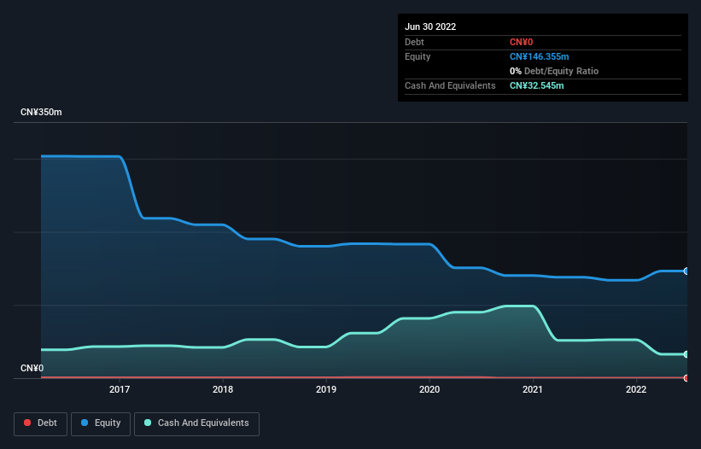Click the Equity row label in the tooltip

pyautogui.click(x=418, y=56)
